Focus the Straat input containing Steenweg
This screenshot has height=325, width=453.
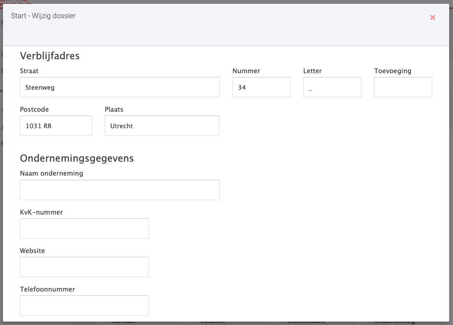tap(120, 87)
